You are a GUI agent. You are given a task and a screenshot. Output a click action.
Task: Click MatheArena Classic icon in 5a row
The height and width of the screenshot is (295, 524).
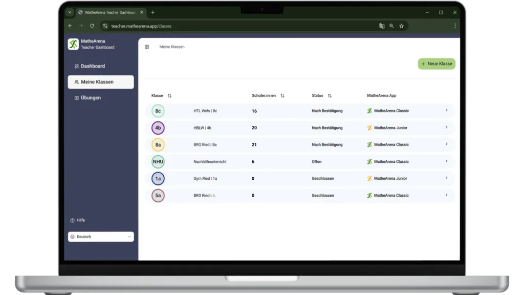pos(369,196)
